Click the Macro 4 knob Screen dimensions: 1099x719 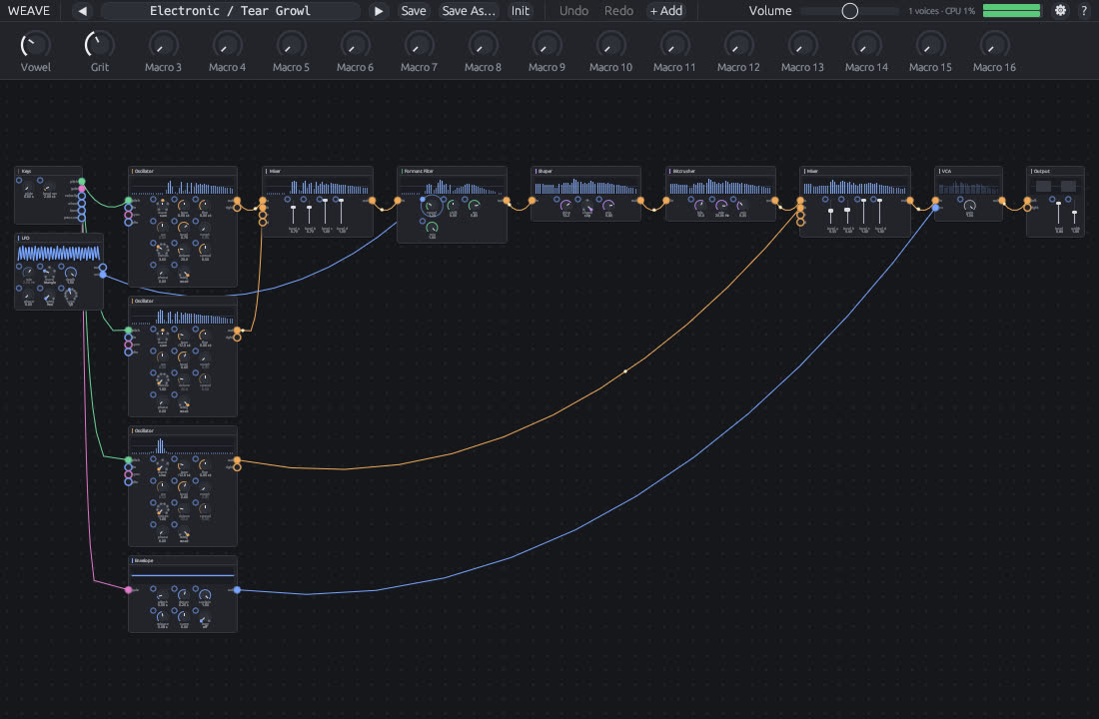(227, 45)
